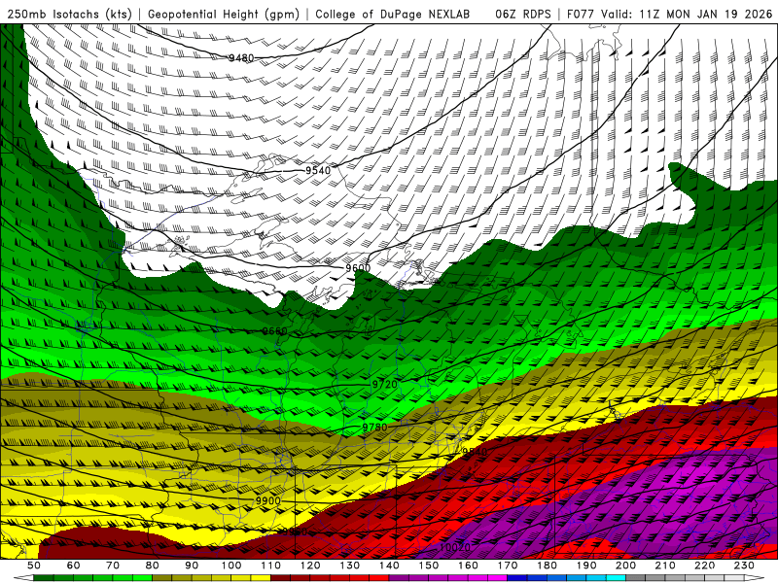Image resolution: width=778 pixels, height=583 pixels.
Task: Click the 120 value on the color scale
Action: point(310,566)
